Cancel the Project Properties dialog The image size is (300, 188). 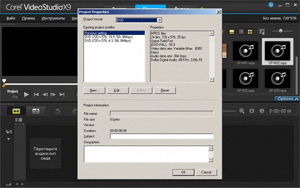[206, 173]
